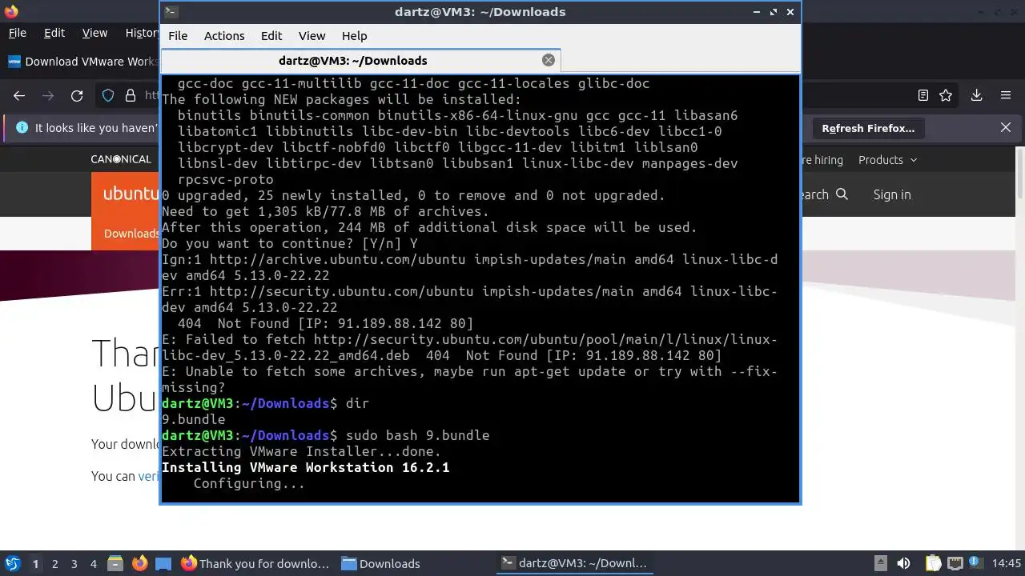Click the show desktop panel icon
This screenshot has height=576, width=1025.
(163, 563)
